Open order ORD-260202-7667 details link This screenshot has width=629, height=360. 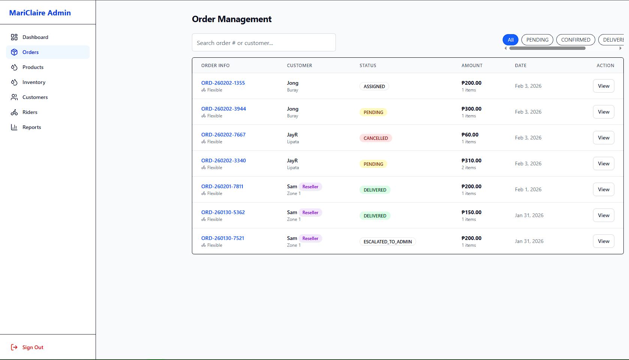[223, 135]
